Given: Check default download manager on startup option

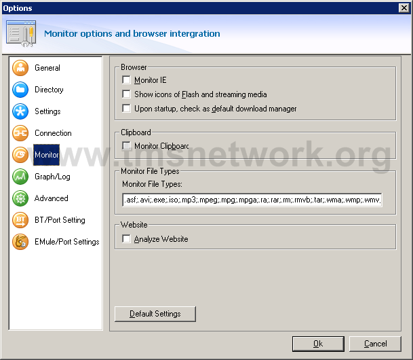Looking at the screenshot, I should pyautogui.click(x=126, y=108).
